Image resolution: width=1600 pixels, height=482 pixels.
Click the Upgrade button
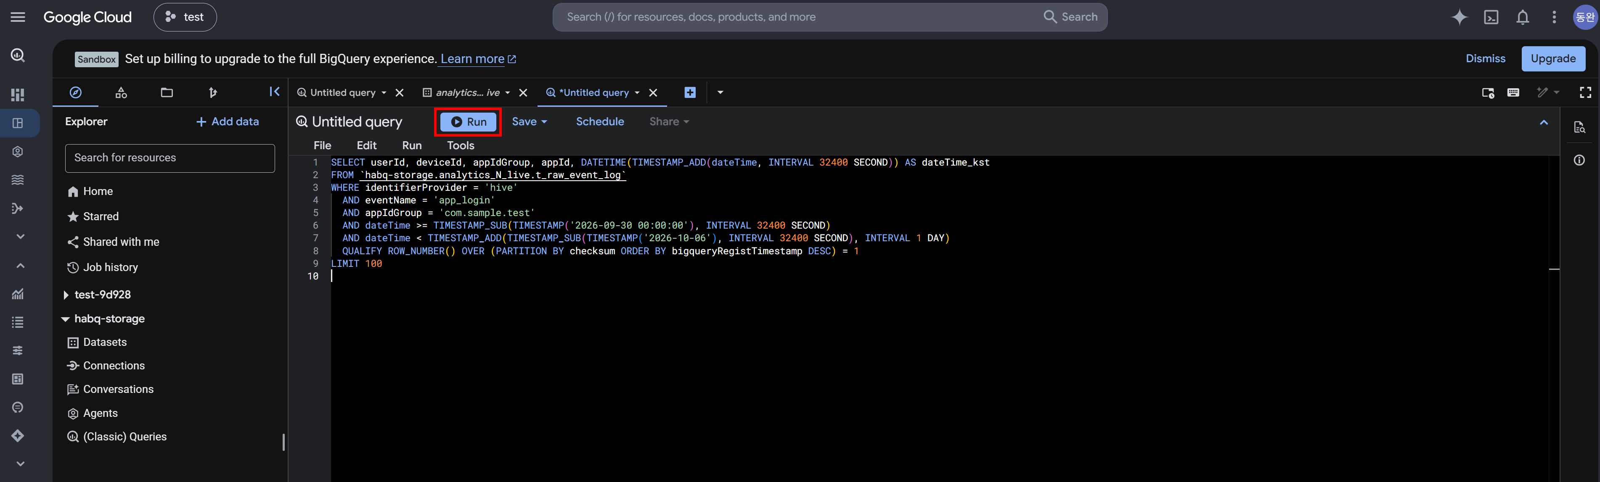click(1553, 59)
